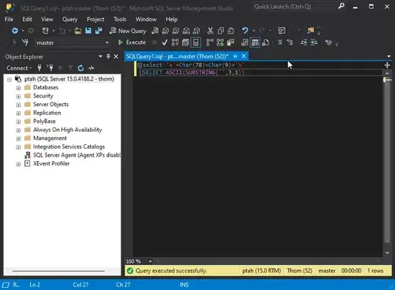
Task: Click the Database Engine Query icon
Action: click(155, 31)
